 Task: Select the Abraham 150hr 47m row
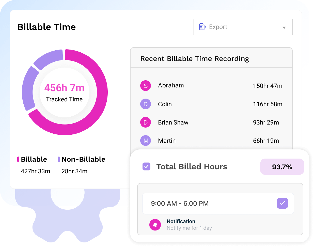click(x=211, y=86)
